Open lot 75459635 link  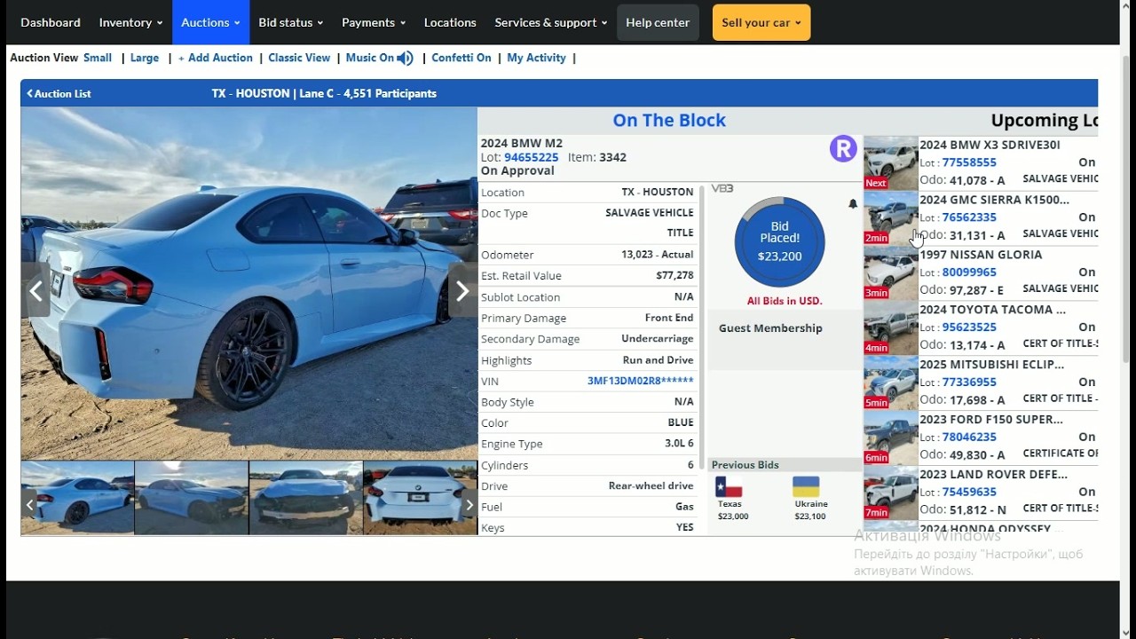pyautogui.click(x=969, y=493)
